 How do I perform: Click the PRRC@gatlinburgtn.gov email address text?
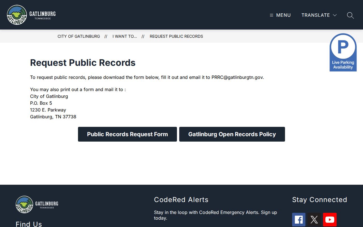point(237,77)
